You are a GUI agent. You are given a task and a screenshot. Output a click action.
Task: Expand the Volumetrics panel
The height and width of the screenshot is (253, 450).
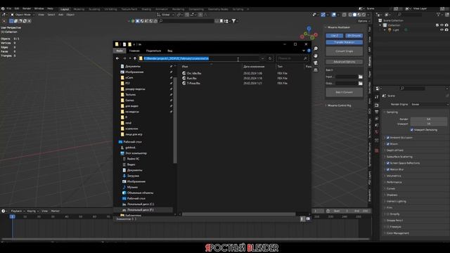click(394, 176)
